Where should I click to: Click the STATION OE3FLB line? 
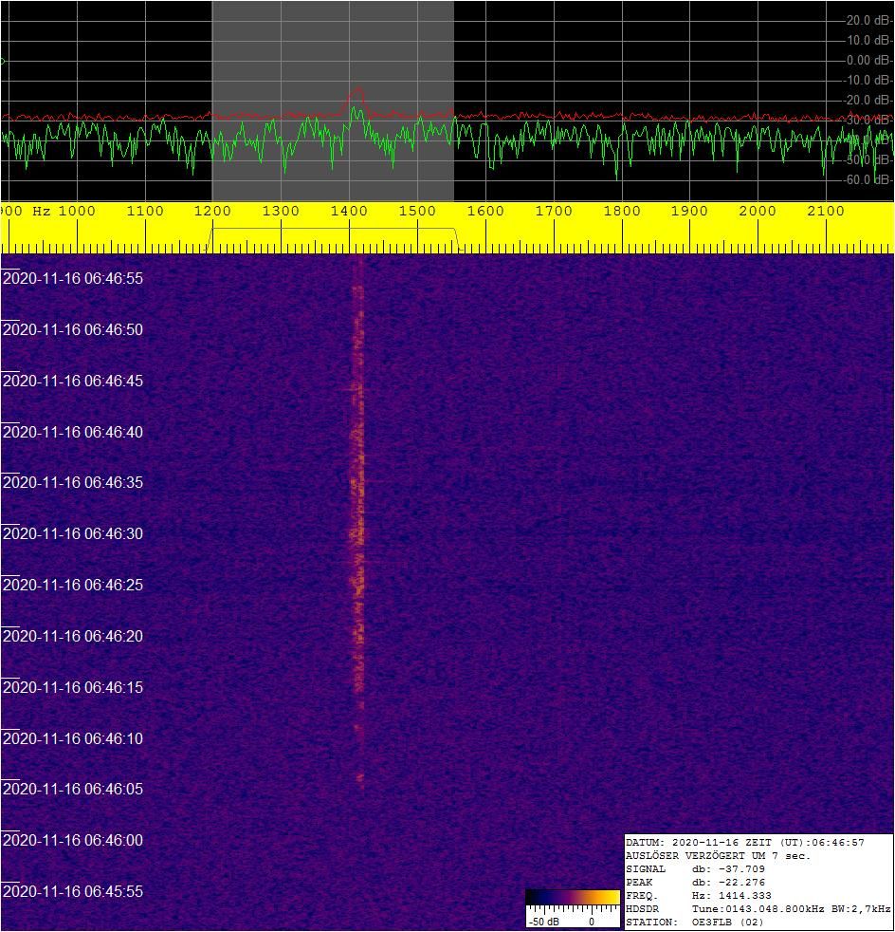pyautogui.click(x=695, y=923)
